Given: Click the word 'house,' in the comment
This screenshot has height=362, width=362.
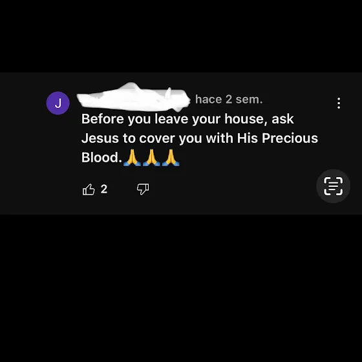Looking at the screenshot, I should tap(246, 119).
